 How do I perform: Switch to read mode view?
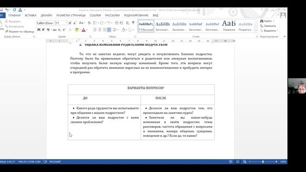pyautogui.click(x=230, y=161)
